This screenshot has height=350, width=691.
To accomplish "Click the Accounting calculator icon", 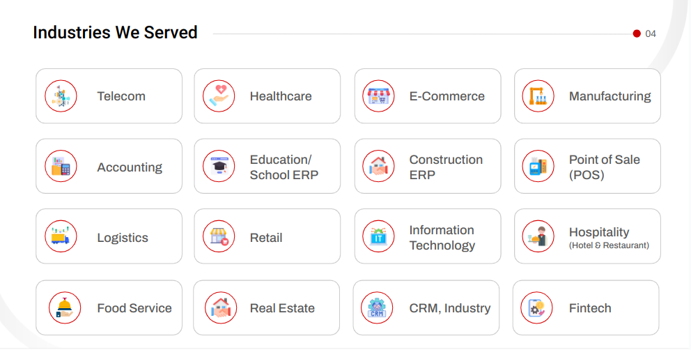I will (61, 167).
